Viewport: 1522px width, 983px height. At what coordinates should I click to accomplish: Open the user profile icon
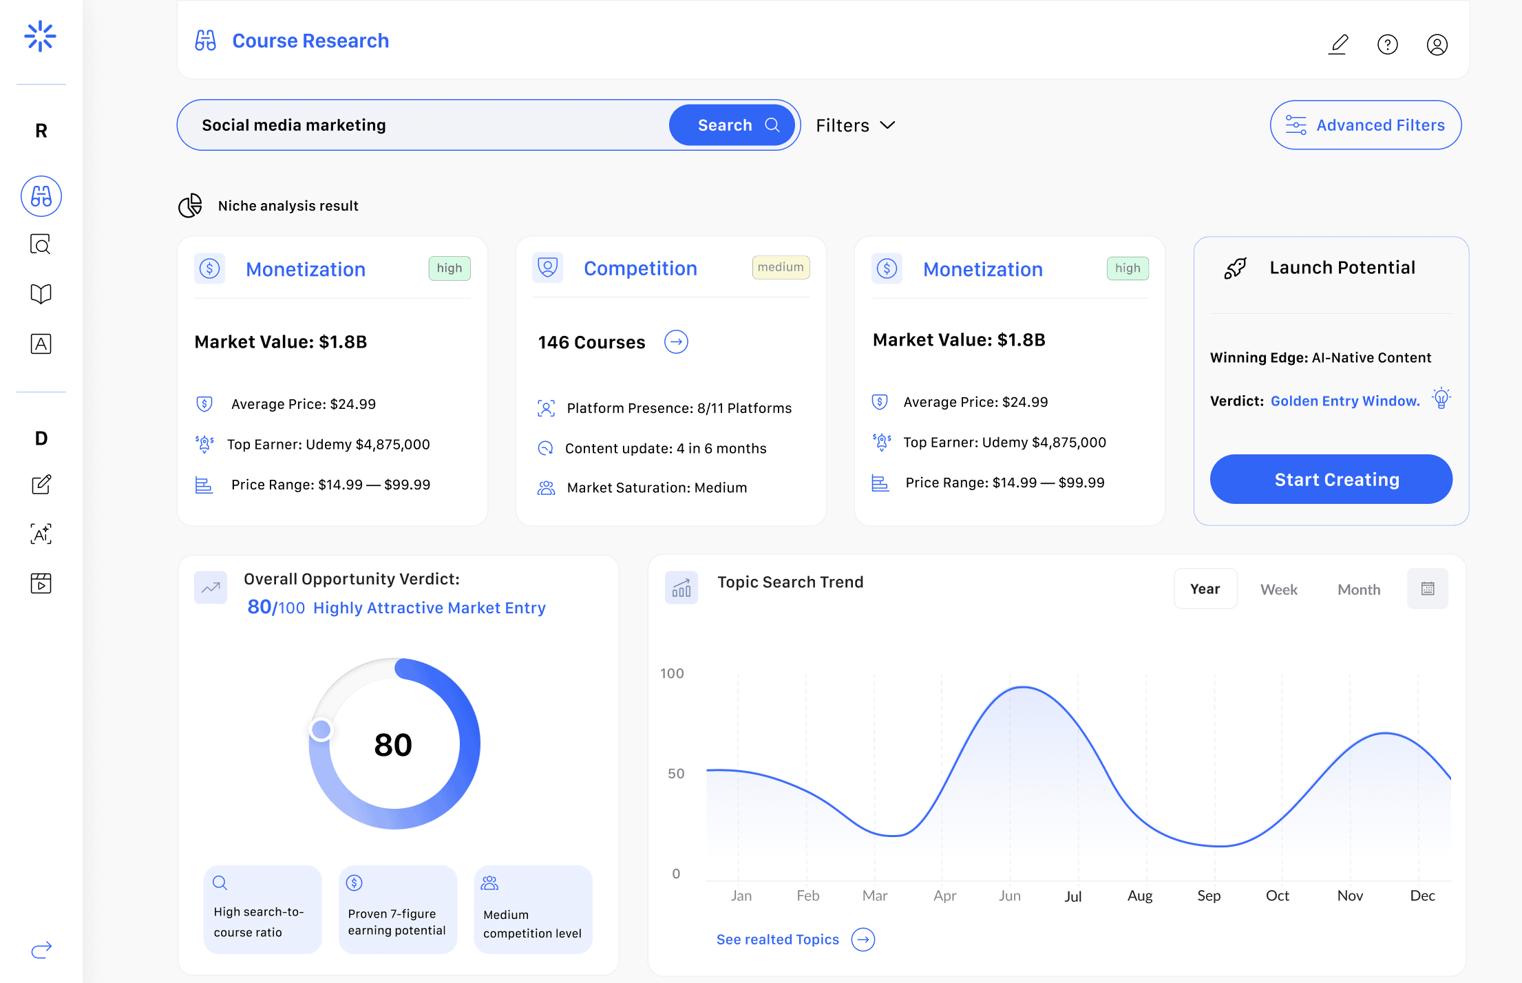[x=1437, y=45]
